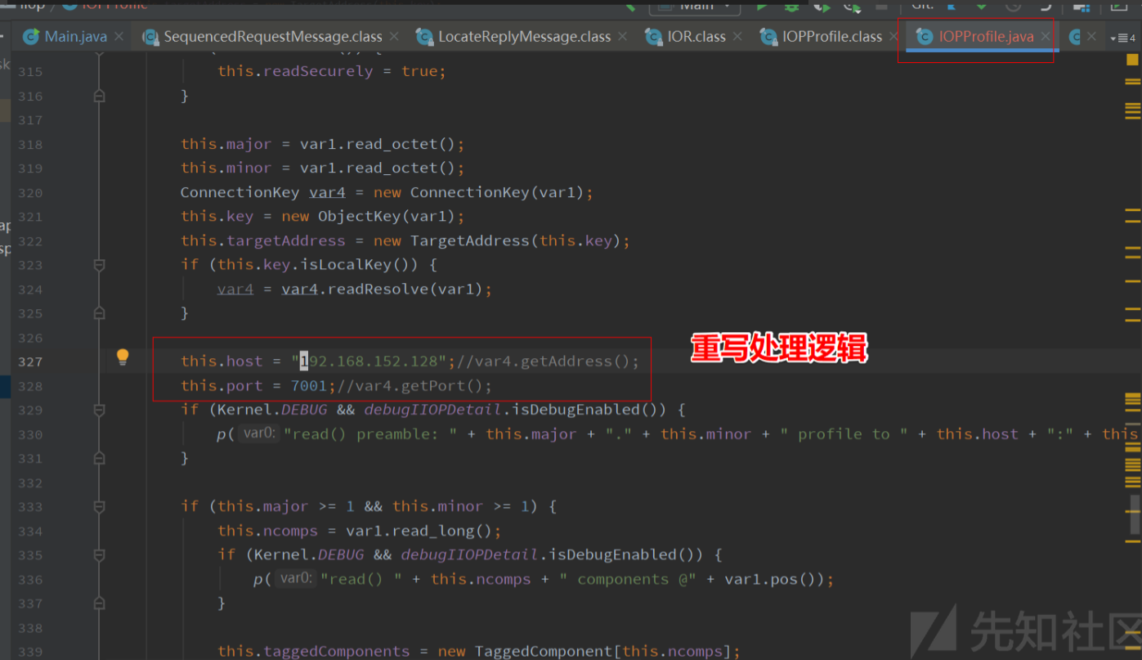Screen dimensions: 1142x660
Task: Click the fold-end marker on line 337
Action: (x=99, y=603)
